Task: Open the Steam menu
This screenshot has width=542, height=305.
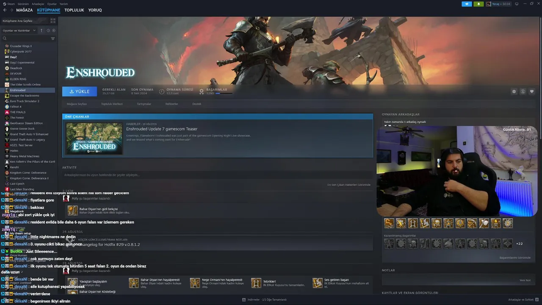Action: 9,4
